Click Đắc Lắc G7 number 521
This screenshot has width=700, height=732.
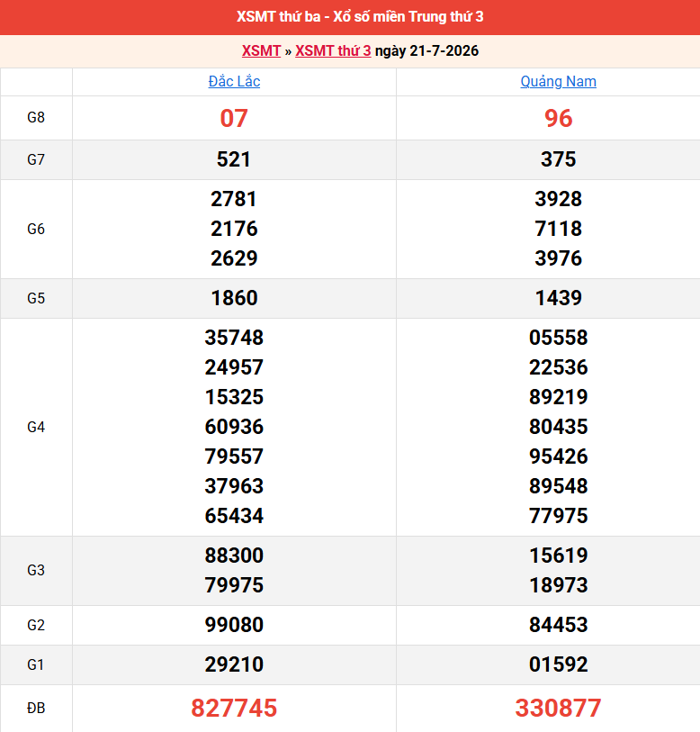[233, 159]
